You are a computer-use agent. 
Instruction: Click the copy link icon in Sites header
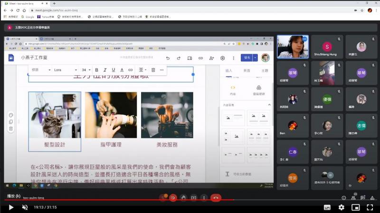click(200, 58)
